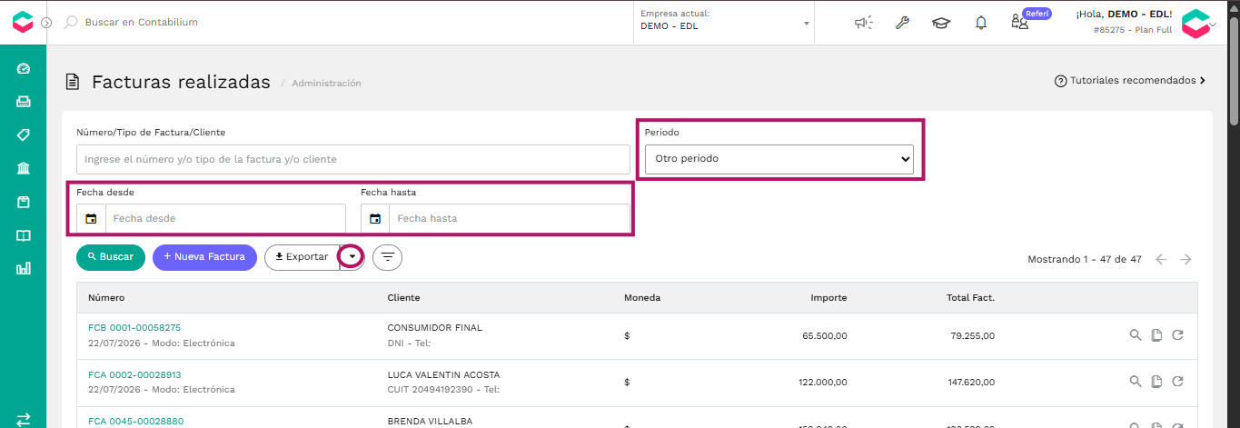Click the Exportar button

[302, 257]
